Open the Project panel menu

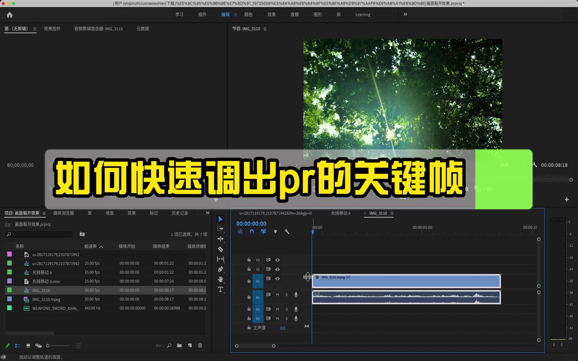pos(44,213)
